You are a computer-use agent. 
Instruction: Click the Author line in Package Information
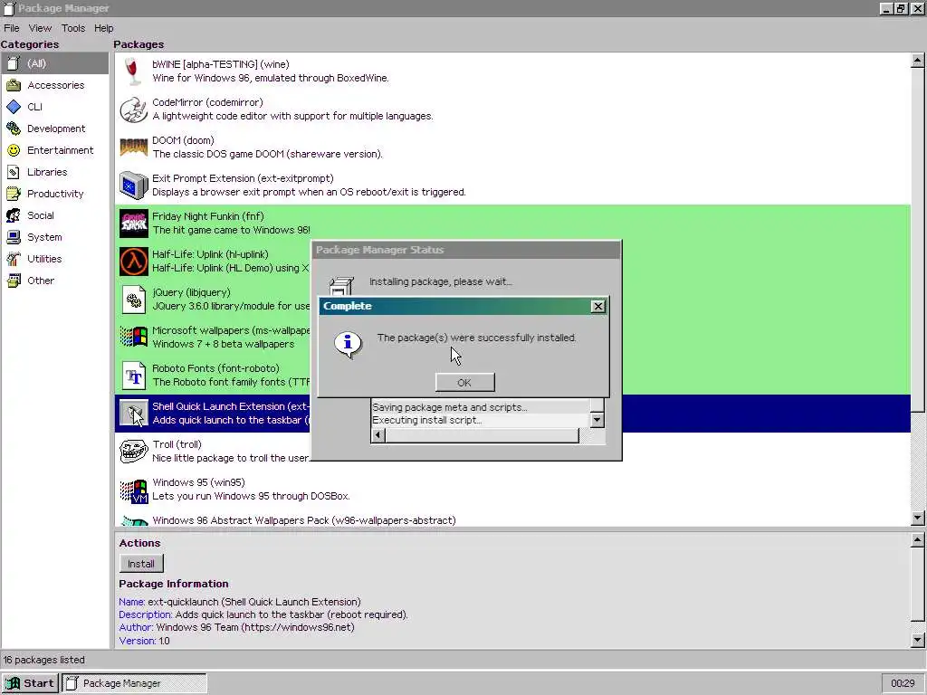[236, 628]
